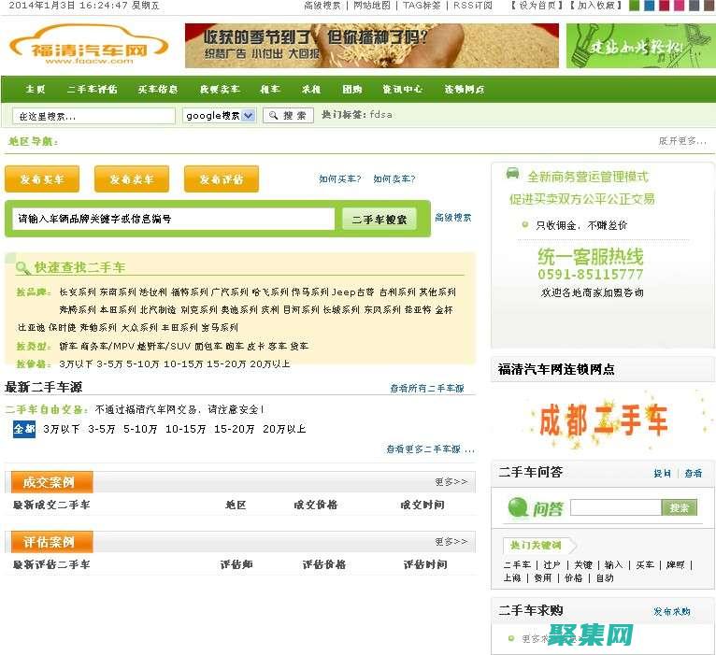Select the 全部 price filter tab

24,429
